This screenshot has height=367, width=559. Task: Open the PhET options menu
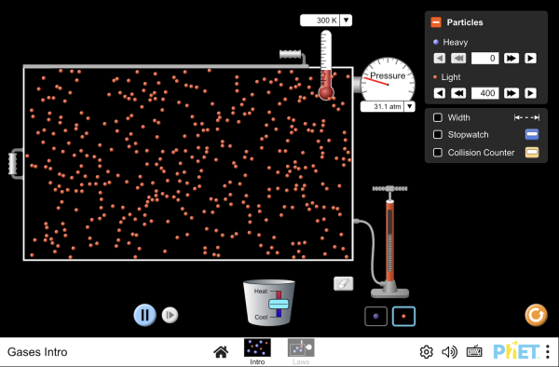point(548,352)
